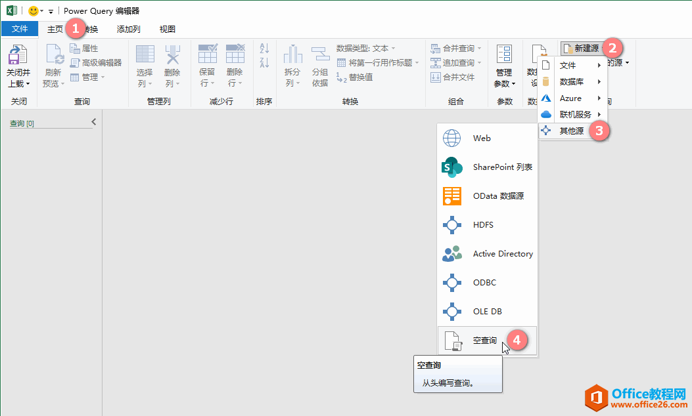Click the Refresh Preview (刷新预览) icon
Screen dimensions: 692x416
click(55, 54)
